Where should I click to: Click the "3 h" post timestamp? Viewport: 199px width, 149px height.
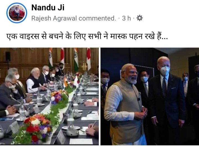pos(126,18)
